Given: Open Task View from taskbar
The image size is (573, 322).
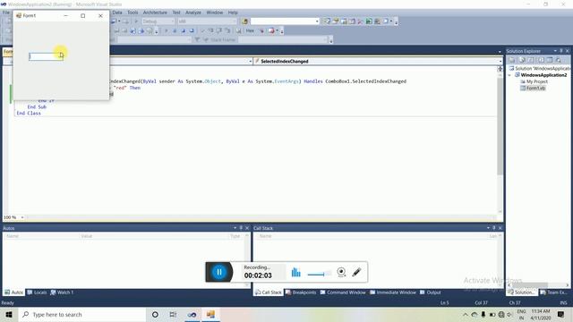Looking at the screenshot, I should pyautogui.click(x=173, y=314).
